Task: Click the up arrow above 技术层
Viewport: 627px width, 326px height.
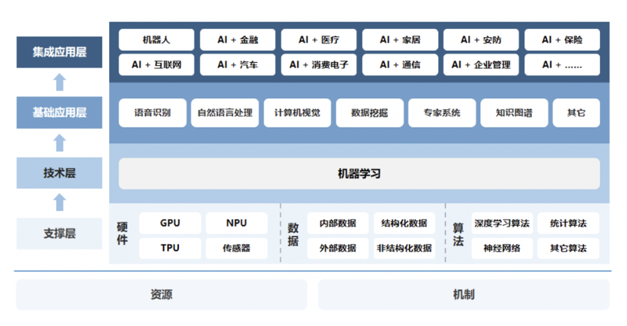Action: tap(59, 143)
